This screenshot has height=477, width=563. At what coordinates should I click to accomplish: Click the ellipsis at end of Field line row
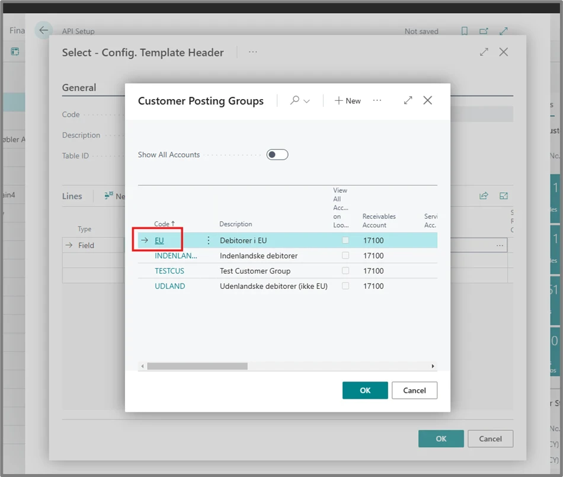pyautogui.click(x=500, y=246)
